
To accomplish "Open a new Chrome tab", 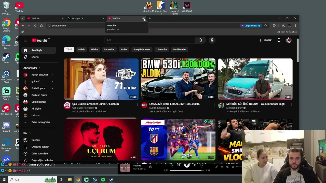I will pyautogui.click(x=150, y=18).
